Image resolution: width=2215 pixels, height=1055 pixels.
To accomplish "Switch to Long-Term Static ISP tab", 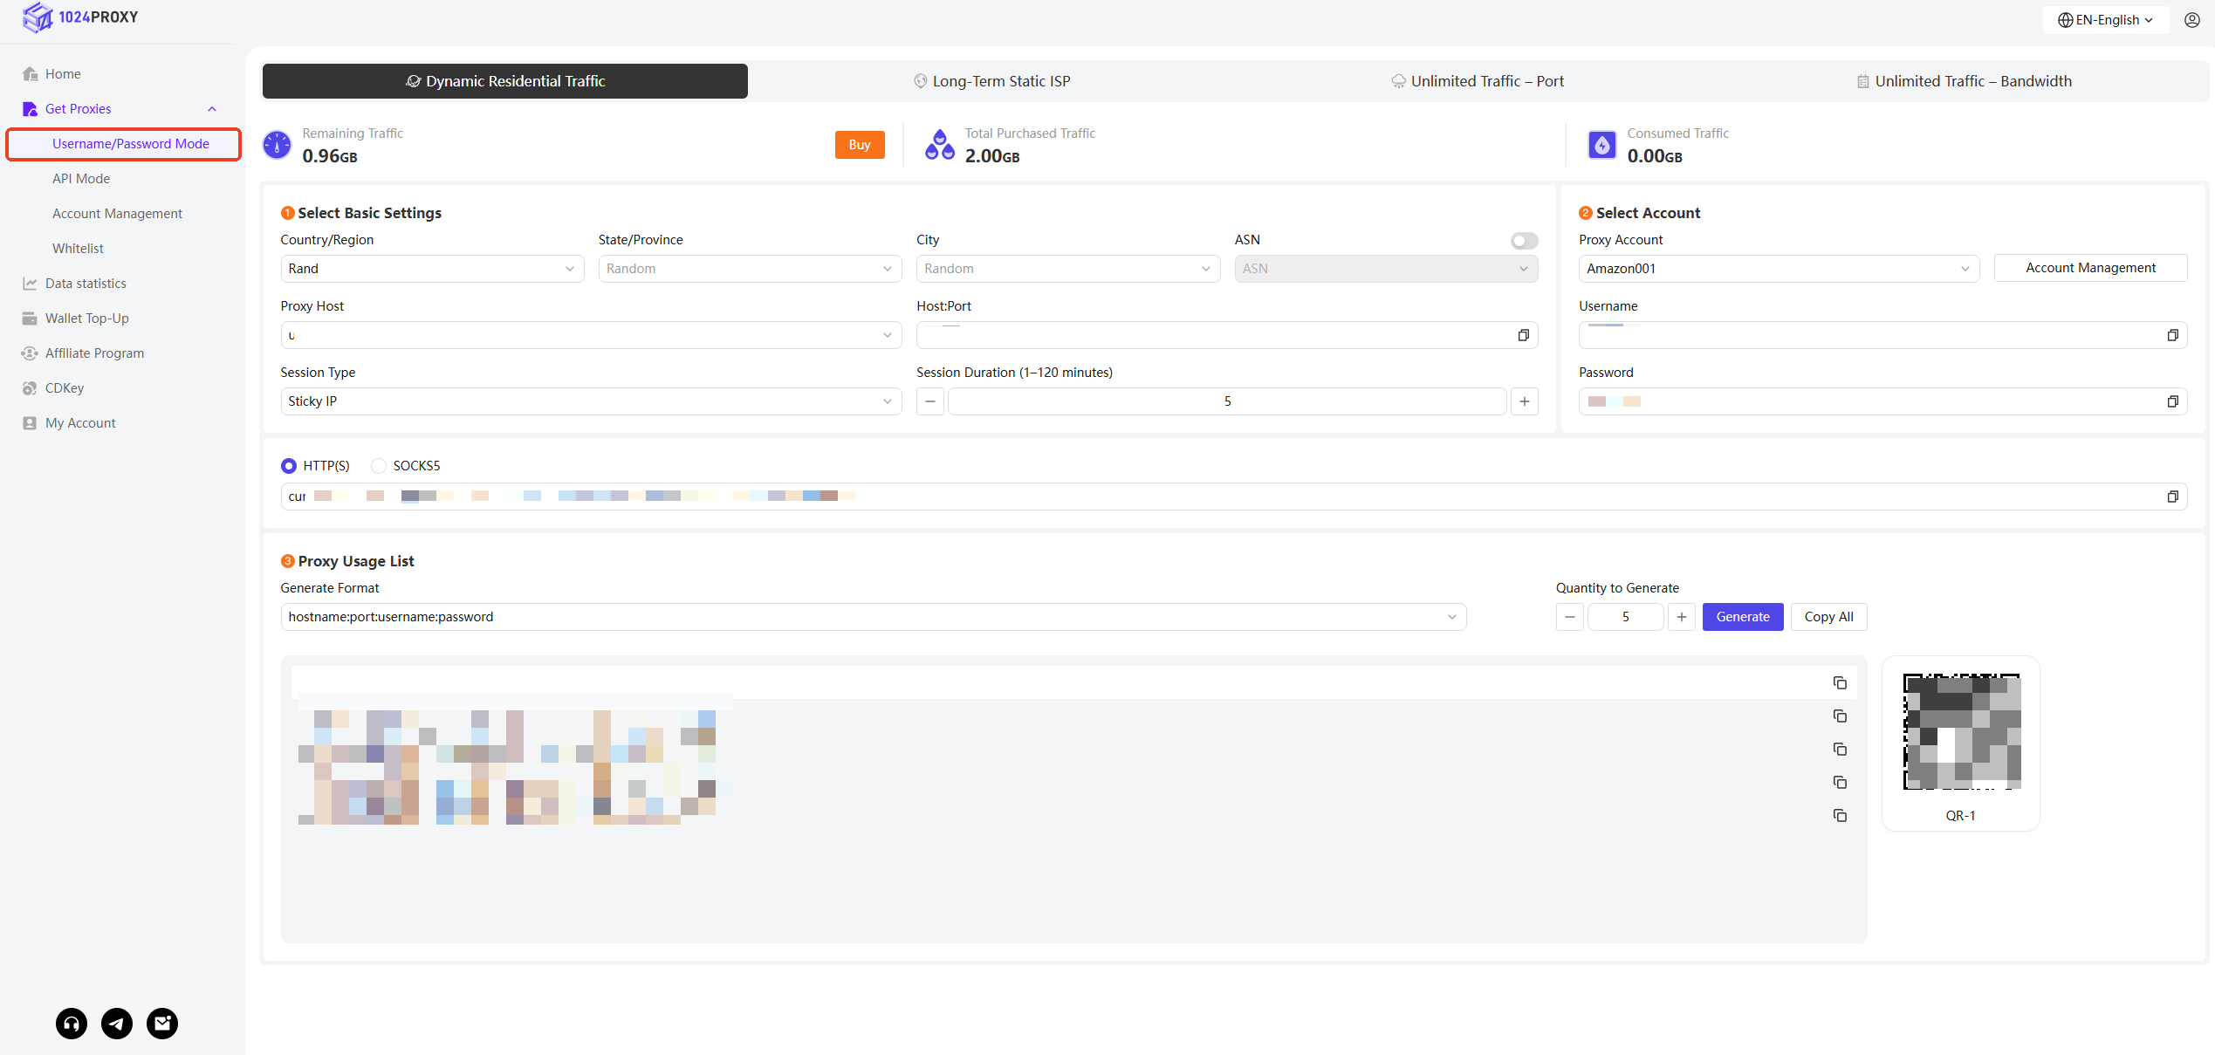I will (x=991, y=81).
